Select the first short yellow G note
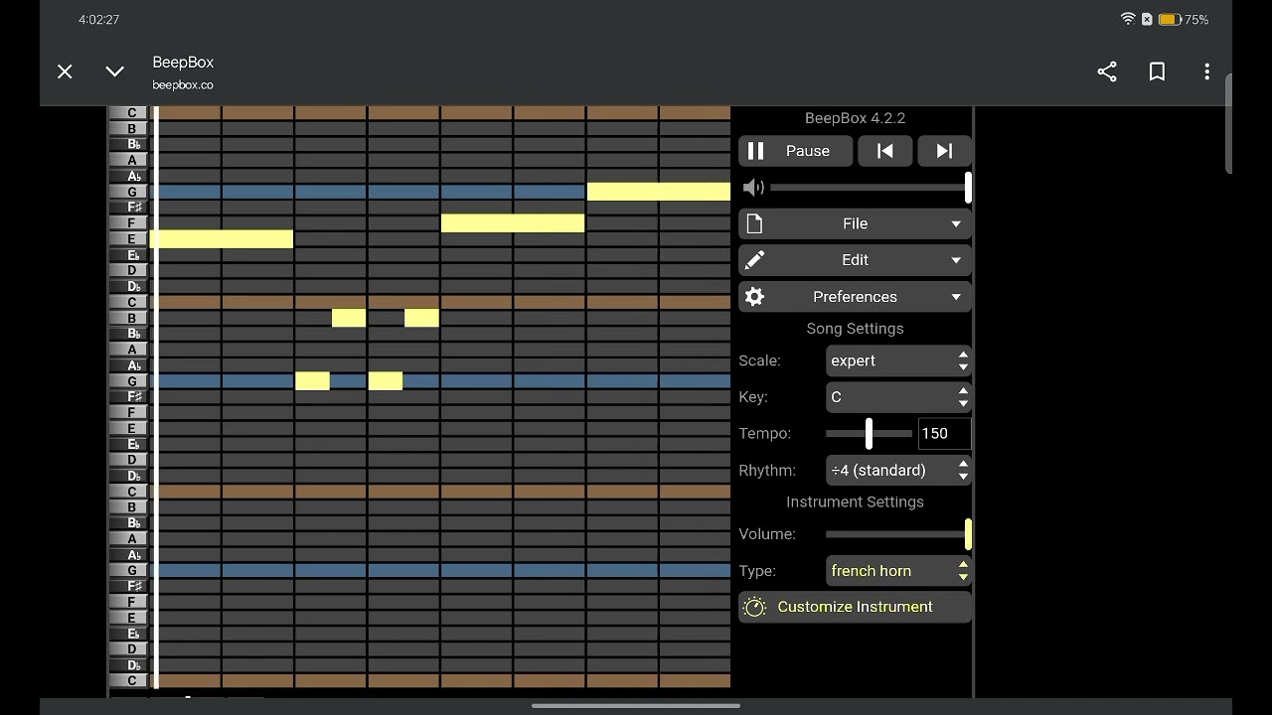This screenshot has width=1272, height=715. click(312, 380)
